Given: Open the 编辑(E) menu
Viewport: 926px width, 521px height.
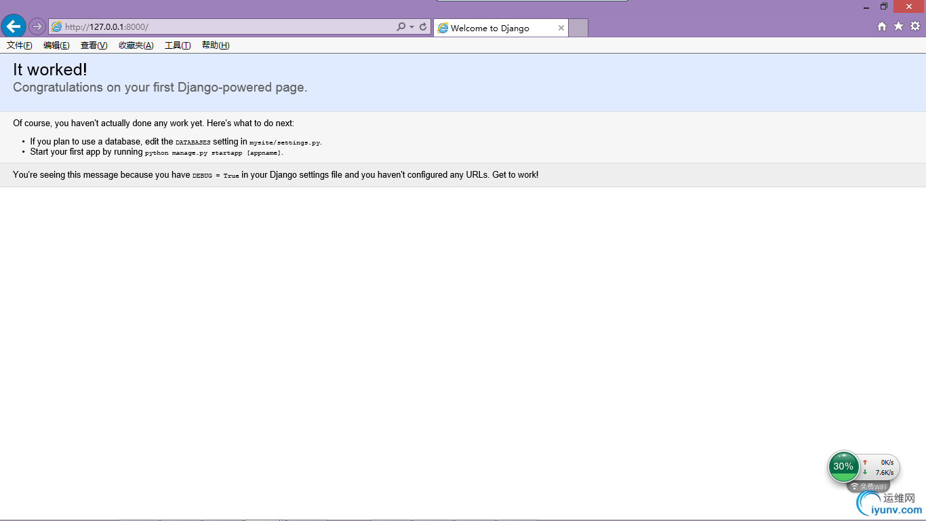Looking at the screenshot, I should pyautogui.click(x=56, y=45).
